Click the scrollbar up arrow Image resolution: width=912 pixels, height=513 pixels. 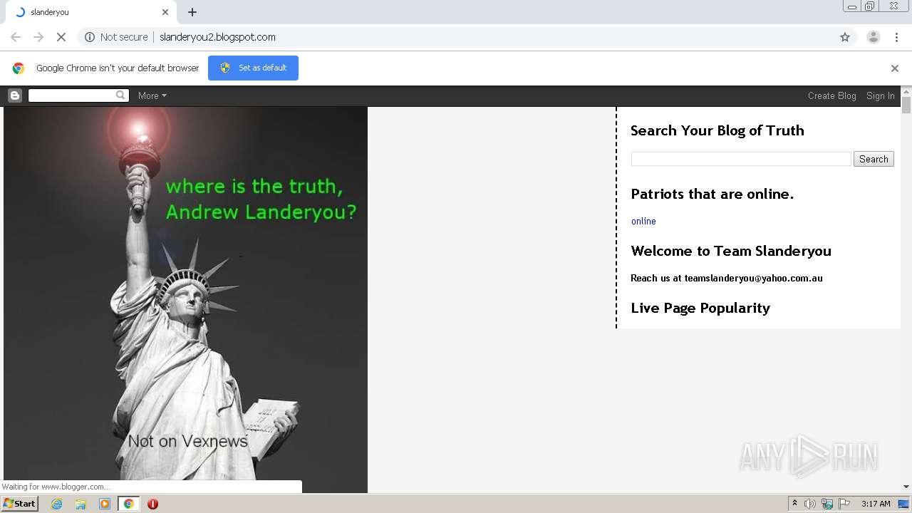906,91
